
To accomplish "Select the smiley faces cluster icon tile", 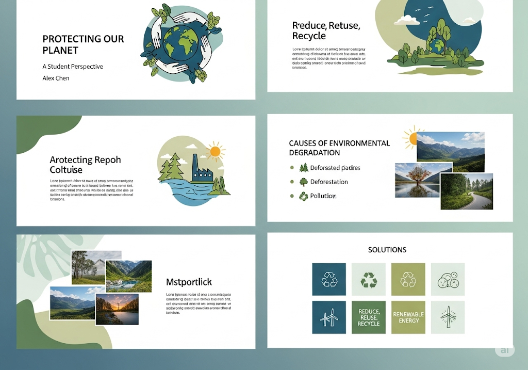I will [x=448, y=279].
